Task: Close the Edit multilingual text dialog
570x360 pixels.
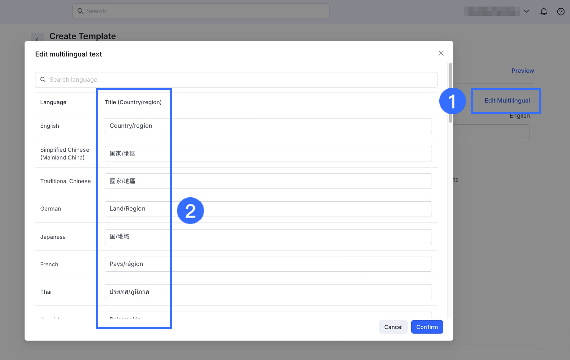Action: coord(441,53)
